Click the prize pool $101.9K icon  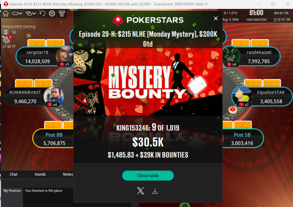pos(275,19)
